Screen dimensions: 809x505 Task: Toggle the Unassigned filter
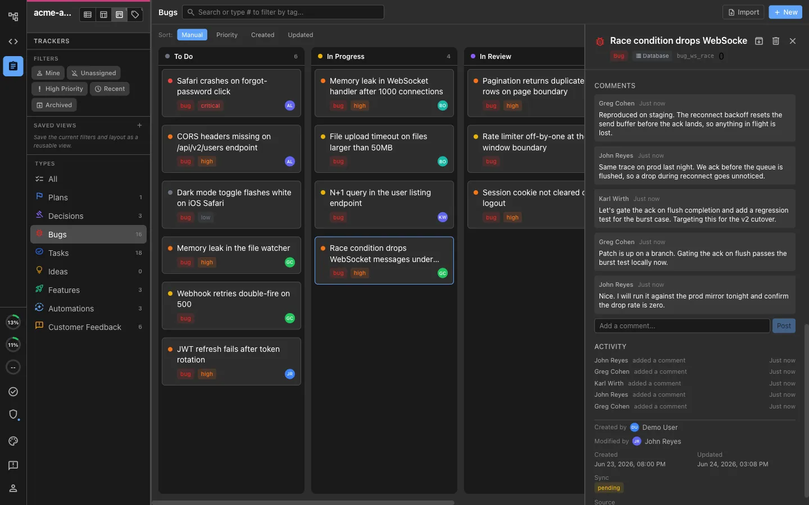point(93,73)
